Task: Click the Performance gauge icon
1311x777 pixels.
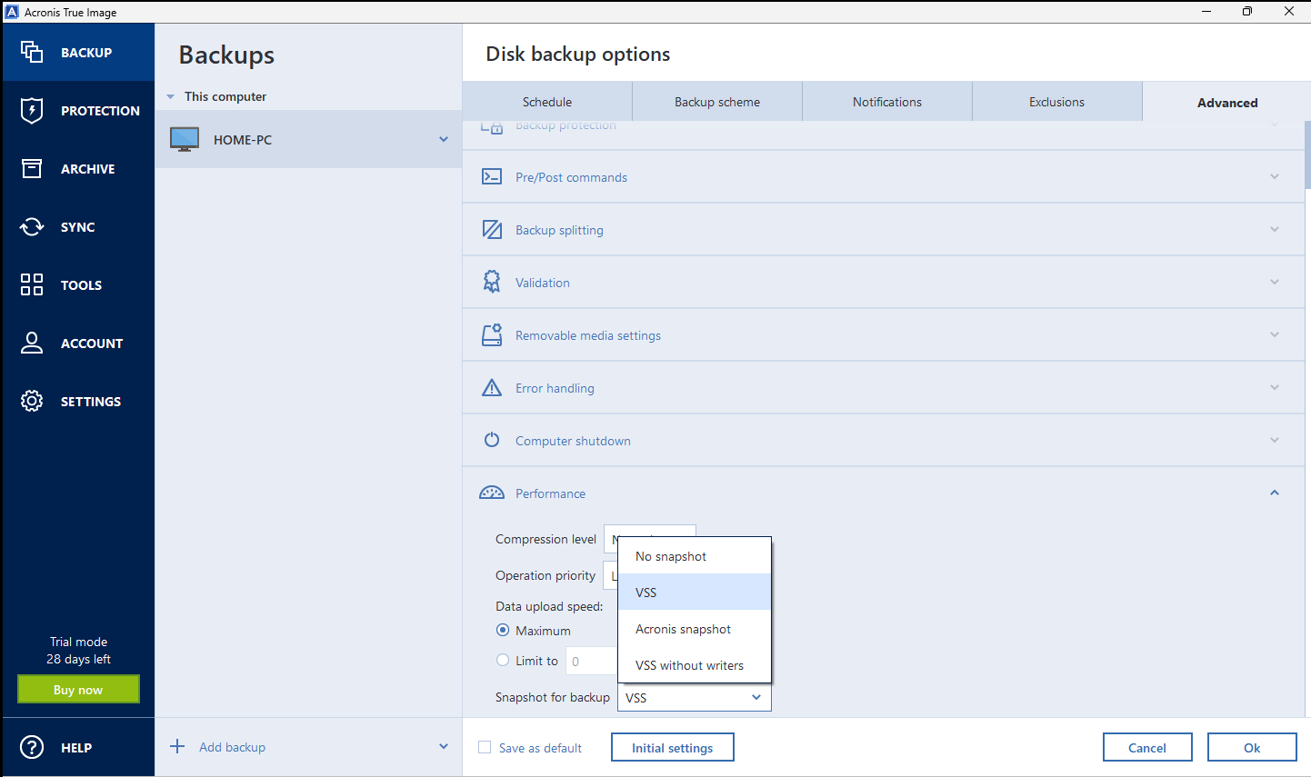Action: (492, 492)
